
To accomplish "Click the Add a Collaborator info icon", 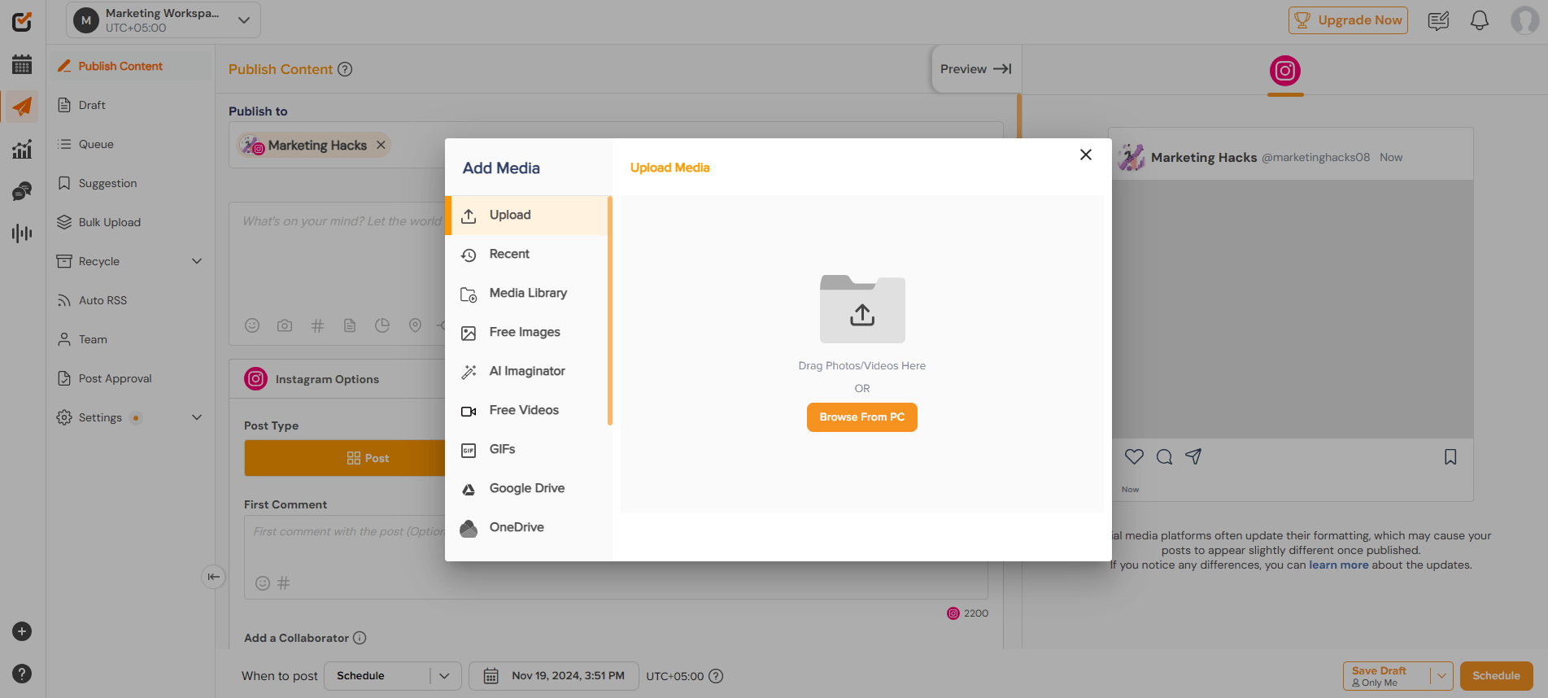I will pos(360,638).
